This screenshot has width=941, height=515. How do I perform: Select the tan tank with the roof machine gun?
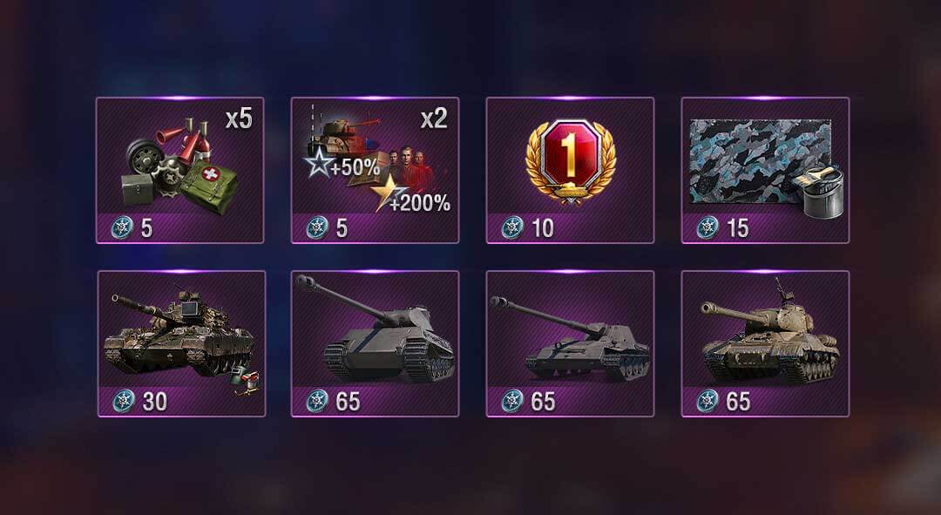pos(765,343)
